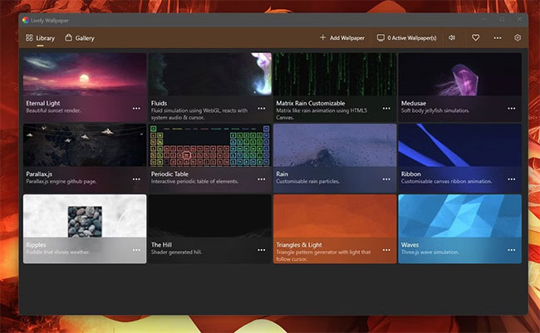Open options menu for Eternal Light

coord(136,109)
